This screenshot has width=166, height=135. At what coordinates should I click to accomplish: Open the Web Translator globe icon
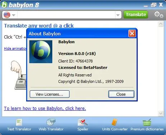pos(51,122)
